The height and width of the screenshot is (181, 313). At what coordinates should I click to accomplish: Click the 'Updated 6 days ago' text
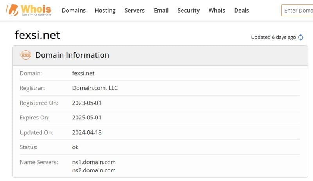tap(273, 38)
